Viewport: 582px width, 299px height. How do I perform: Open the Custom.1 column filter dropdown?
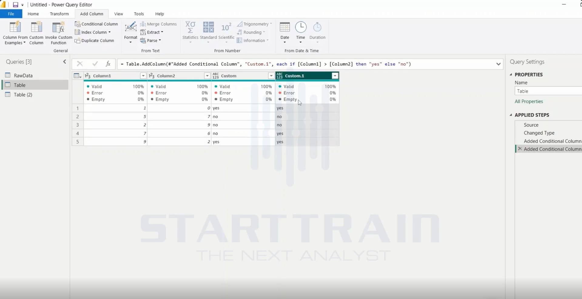point(335,76)
